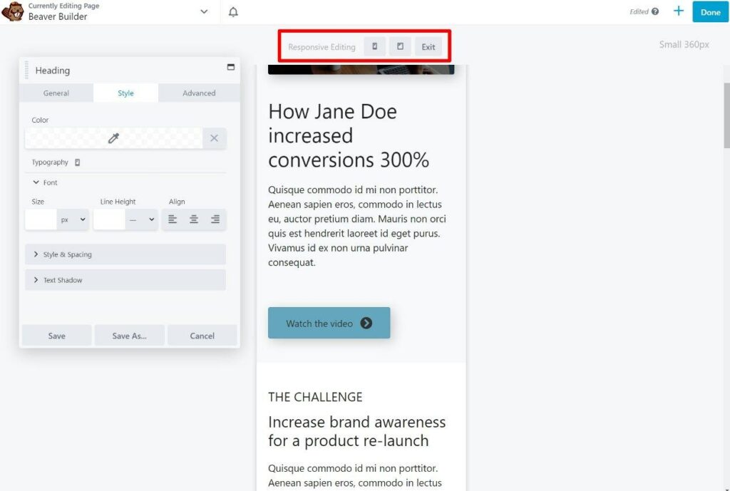Click the first 'Quisque commodo' paragraph text

tap(356, 226)
